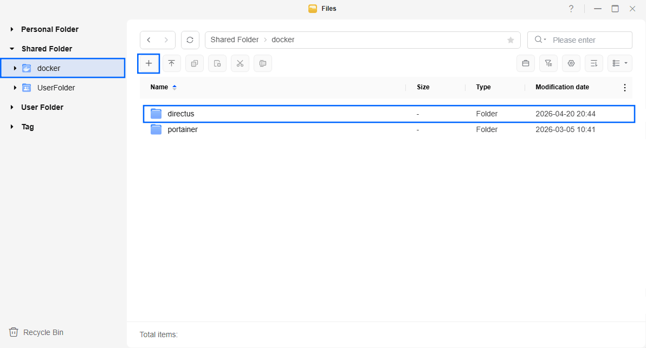Viewport: 646px width, 348px height.
Task: Click the scissors cut icon
Action: [240, 63]
